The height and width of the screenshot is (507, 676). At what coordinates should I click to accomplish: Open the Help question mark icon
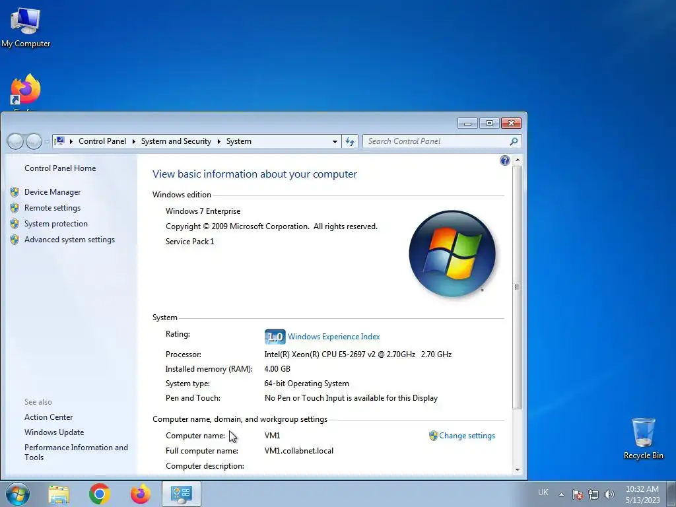(505, 161)
